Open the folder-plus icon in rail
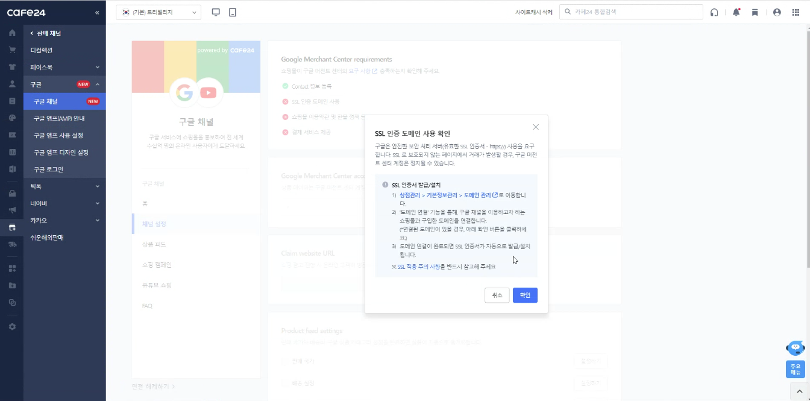Viewport: 810px width, 401px height. 12,285
